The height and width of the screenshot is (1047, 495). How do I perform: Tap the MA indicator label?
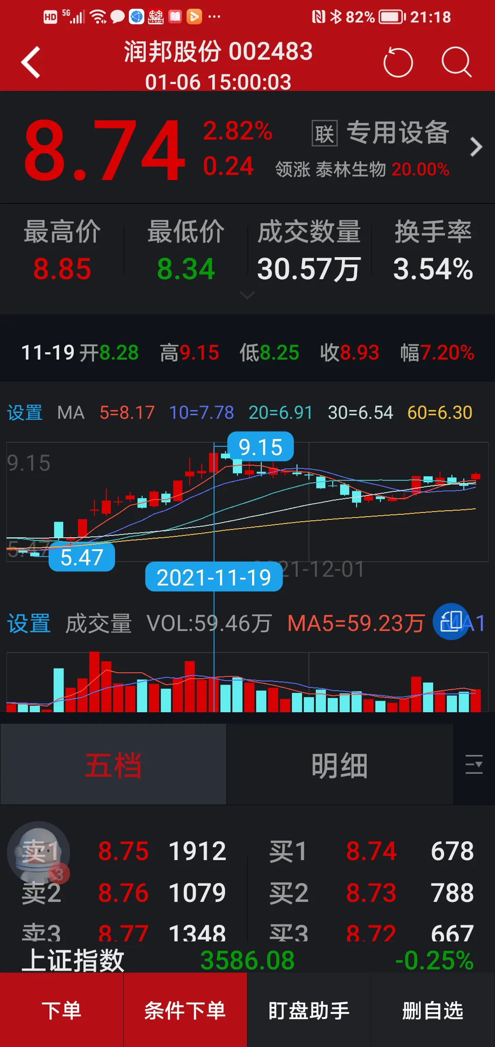point(71,412)
